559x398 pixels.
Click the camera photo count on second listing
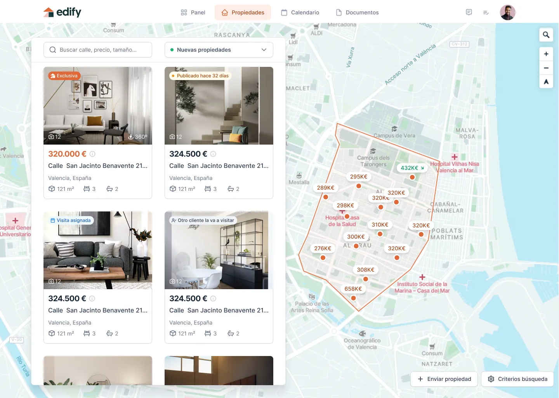pyautogui.click(x=175, y=137)
